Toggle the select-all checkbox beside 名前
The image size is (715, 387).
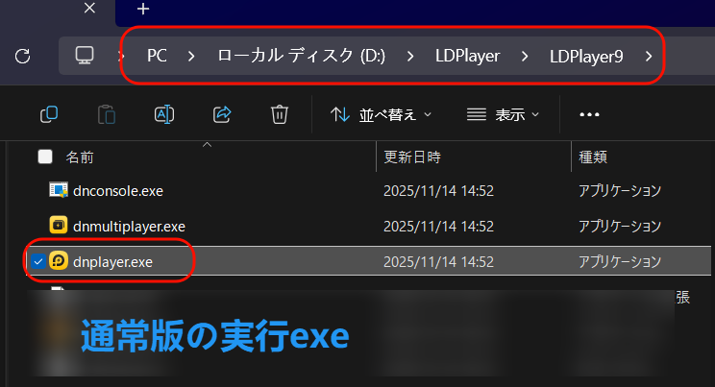(x=45, y=157)
